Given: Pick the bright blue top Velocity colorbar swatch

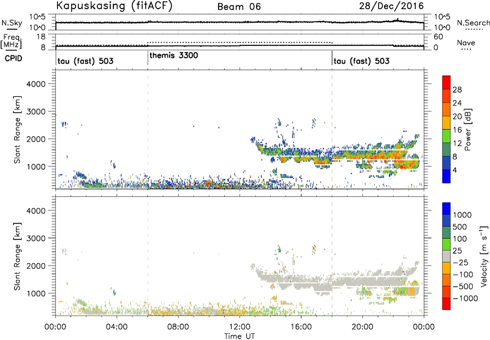Looking at the screenshot, I should pos(447,209).
